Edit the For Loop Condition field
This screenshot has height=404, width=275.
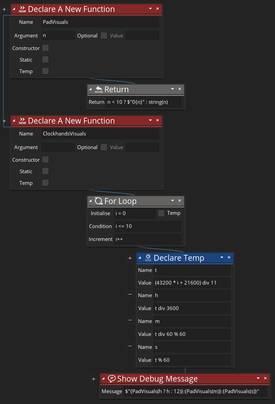coord(148,226)
